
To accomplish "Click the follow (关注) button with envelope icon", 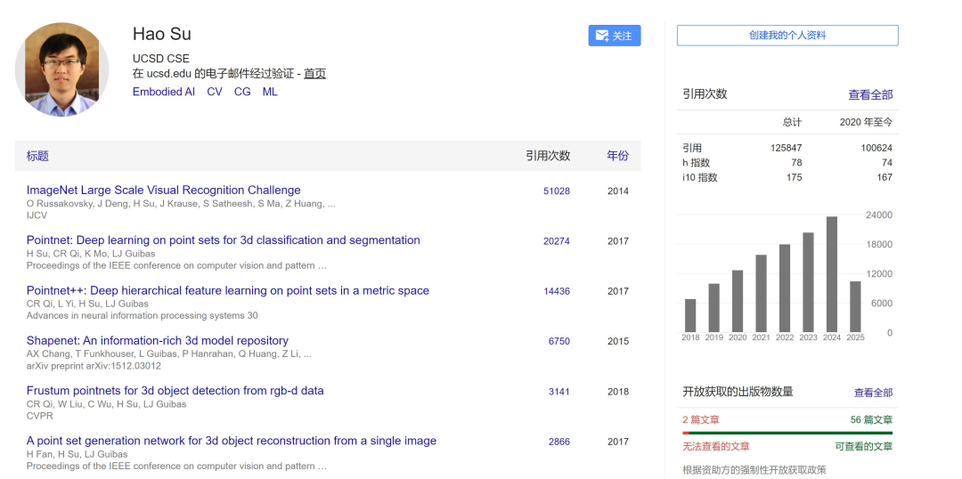I will (614, 36).
